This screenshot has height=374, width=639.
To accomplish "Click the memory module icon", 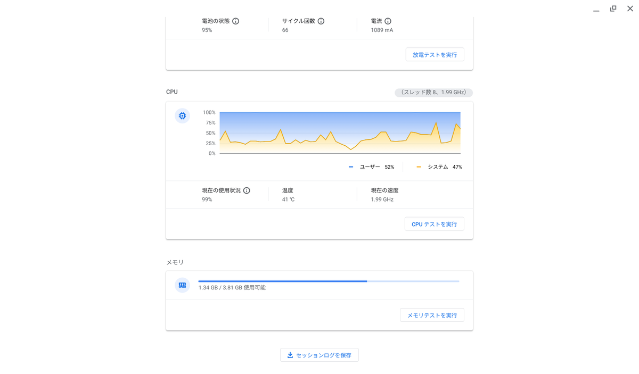I will [182, 285].
